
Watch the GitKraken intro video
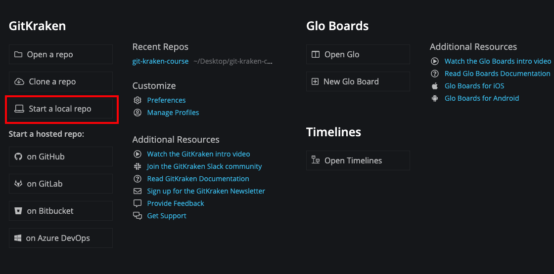pos(198,154)
